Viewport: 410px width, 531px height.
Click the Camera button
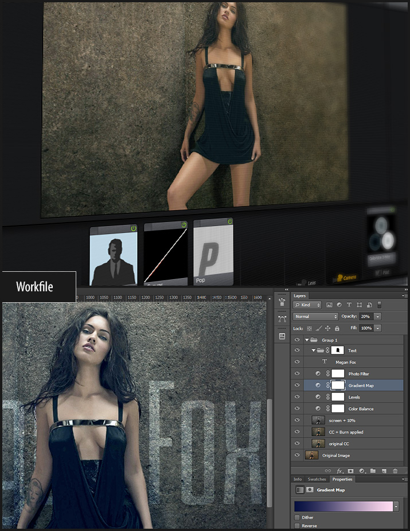(347, 278)
